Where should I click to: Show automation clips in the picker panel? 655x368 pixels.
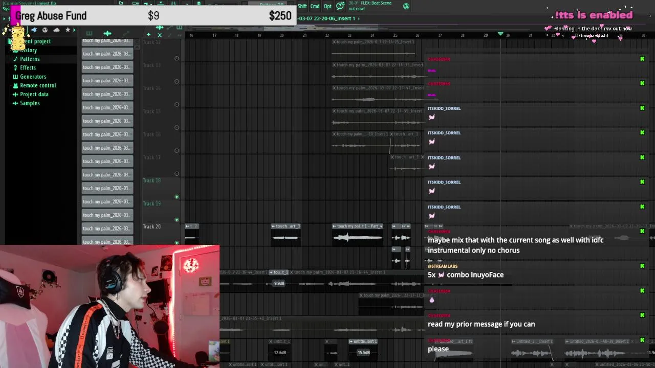126,34
